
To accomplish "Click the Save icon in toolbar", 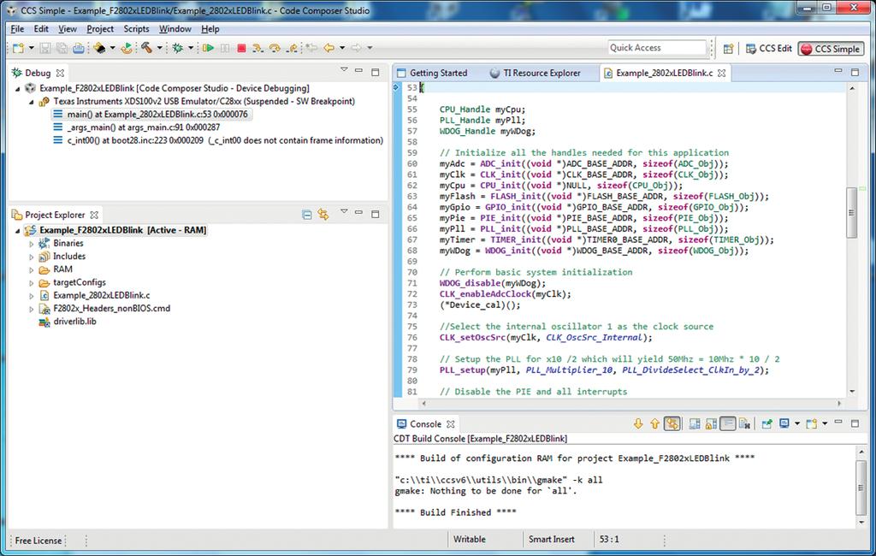I will coord(45,49).
